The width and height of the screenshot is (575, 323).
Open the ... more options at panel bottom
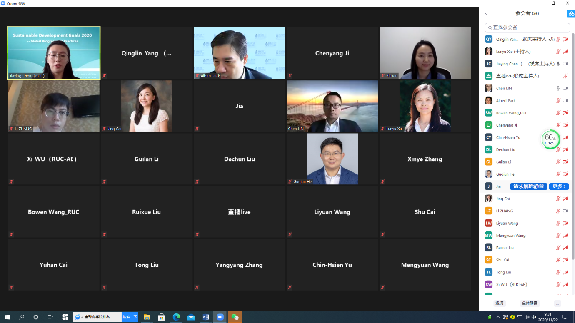557,303
